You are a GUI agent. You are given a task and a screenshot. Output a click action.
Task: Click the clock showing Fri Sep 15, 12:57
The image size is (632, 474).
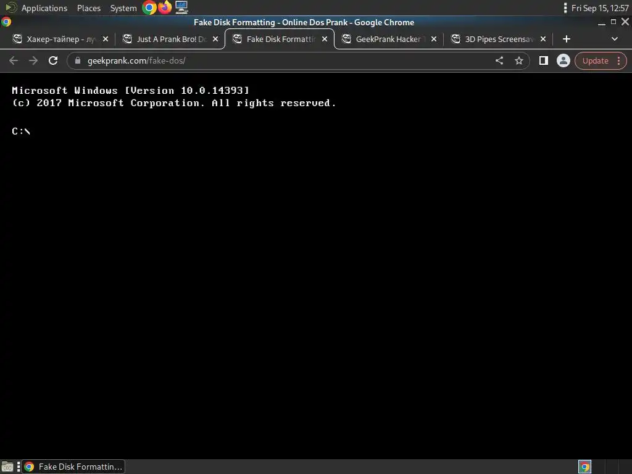coord(600,8)
